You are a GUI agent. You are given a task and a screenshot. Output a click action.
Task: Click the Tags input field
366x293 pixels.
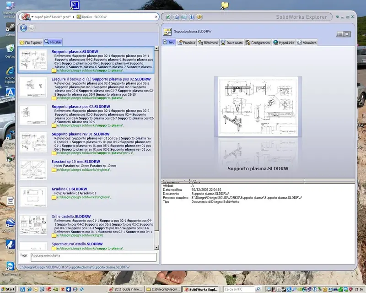(x=93, y=257)
